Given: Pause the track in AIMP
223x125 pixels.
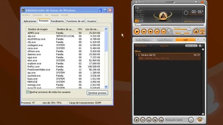Looking at the screenshot, I should (x=144, y=32).
